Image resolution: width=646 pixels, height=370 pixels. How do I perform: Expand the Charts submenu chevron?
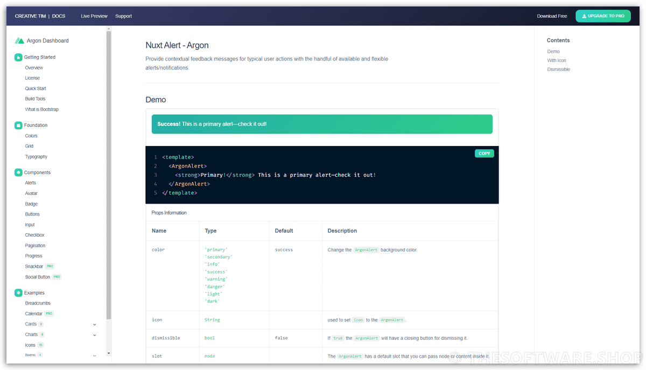95,335
